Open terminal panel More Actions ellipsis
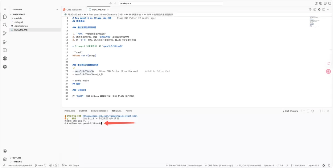 tap(317, 111)
